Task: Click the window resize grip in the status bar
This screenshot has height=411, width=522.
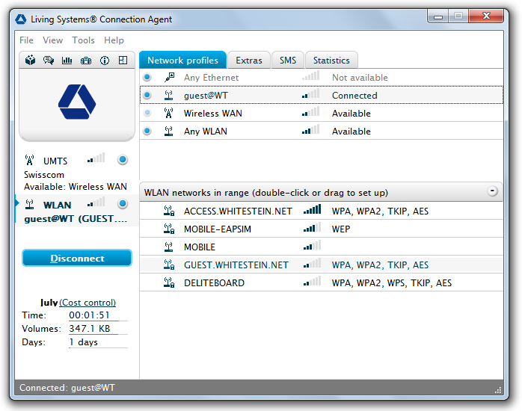Action: (x=498, y=390)
